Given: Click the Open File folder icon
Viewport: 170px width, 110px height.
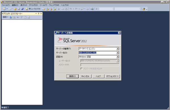Looking at the screenshot, I should 15,9.
